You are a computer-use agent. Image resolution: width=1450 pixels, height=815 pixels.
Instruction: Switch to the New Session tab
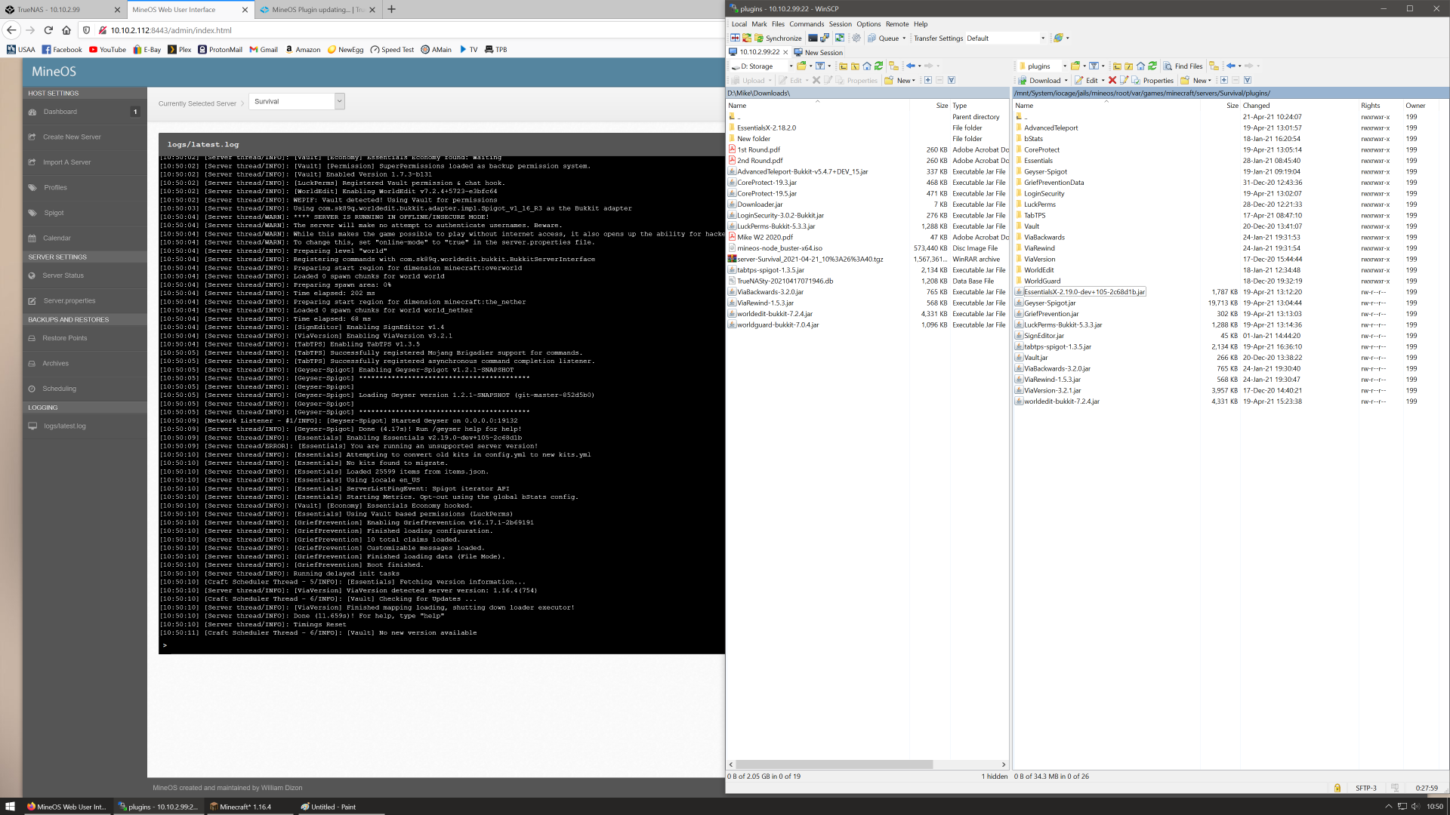819,53
